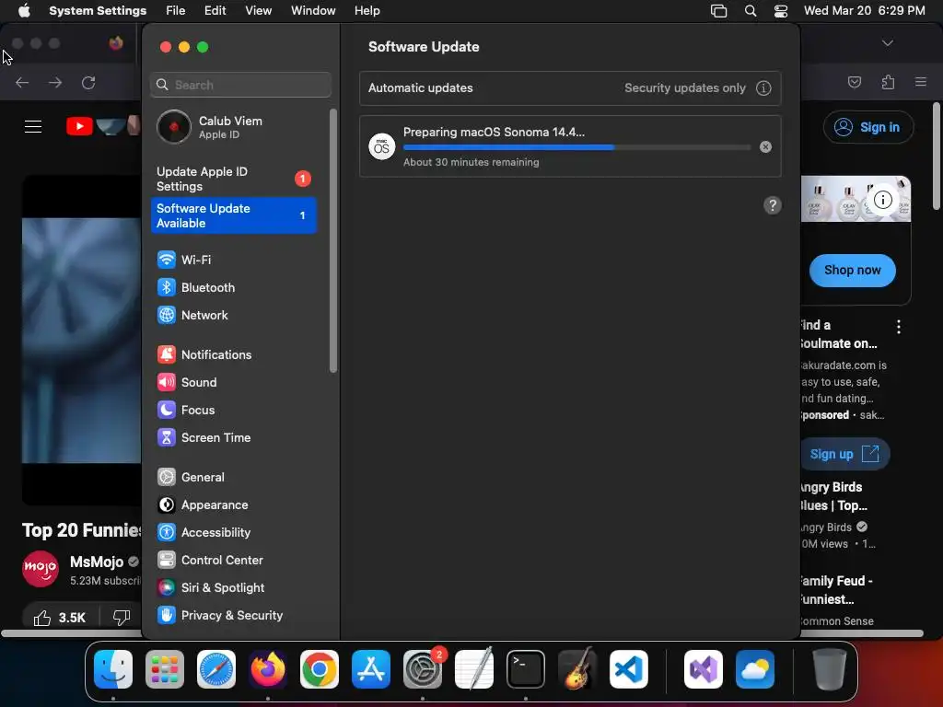Dislike the YouTube video

point(122,618)
